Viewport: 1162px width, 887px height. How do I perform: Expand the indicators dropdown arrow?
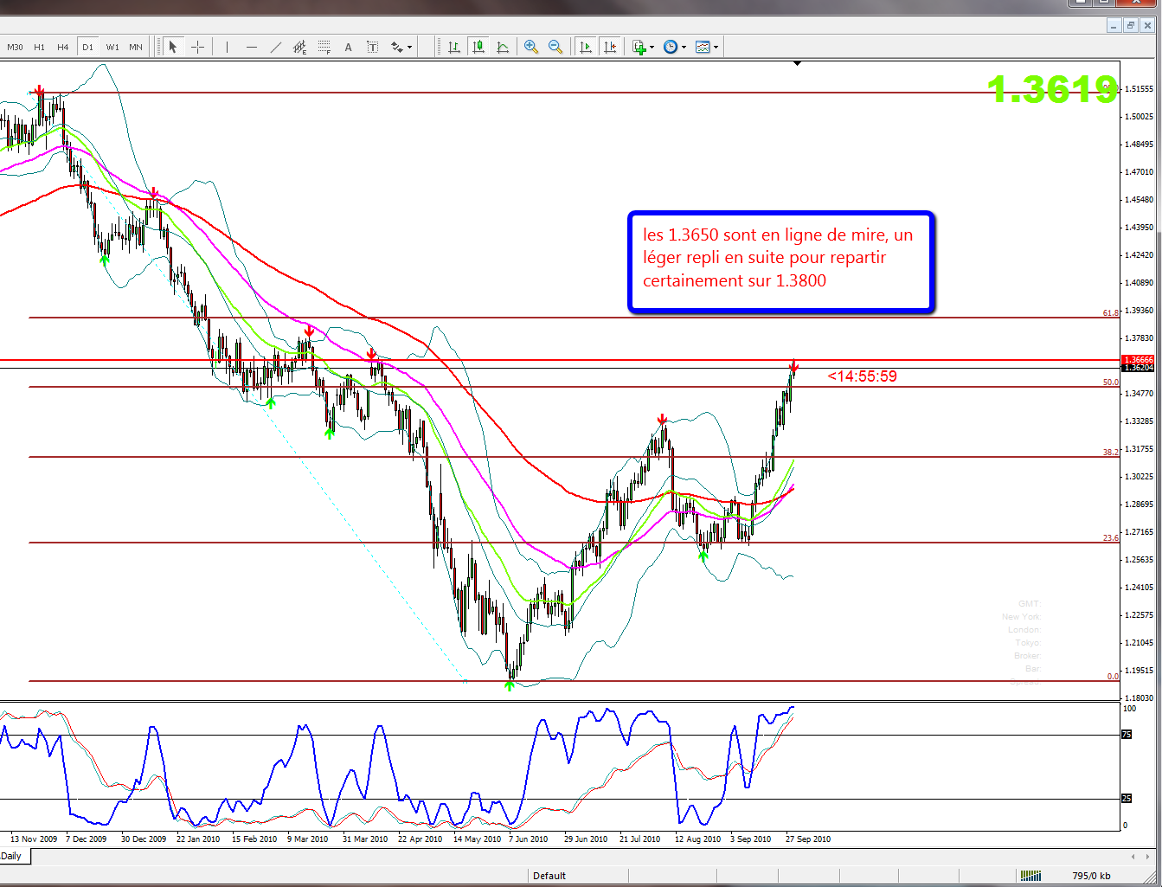(652, 47)
